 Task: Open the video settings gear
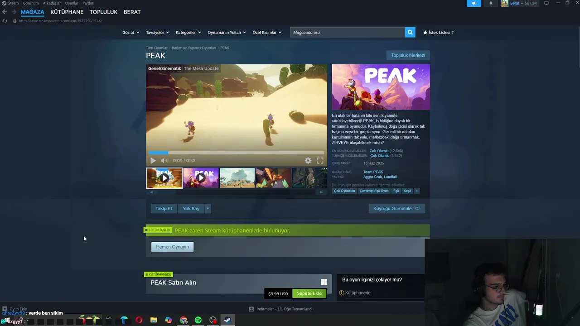click(308, 161)
